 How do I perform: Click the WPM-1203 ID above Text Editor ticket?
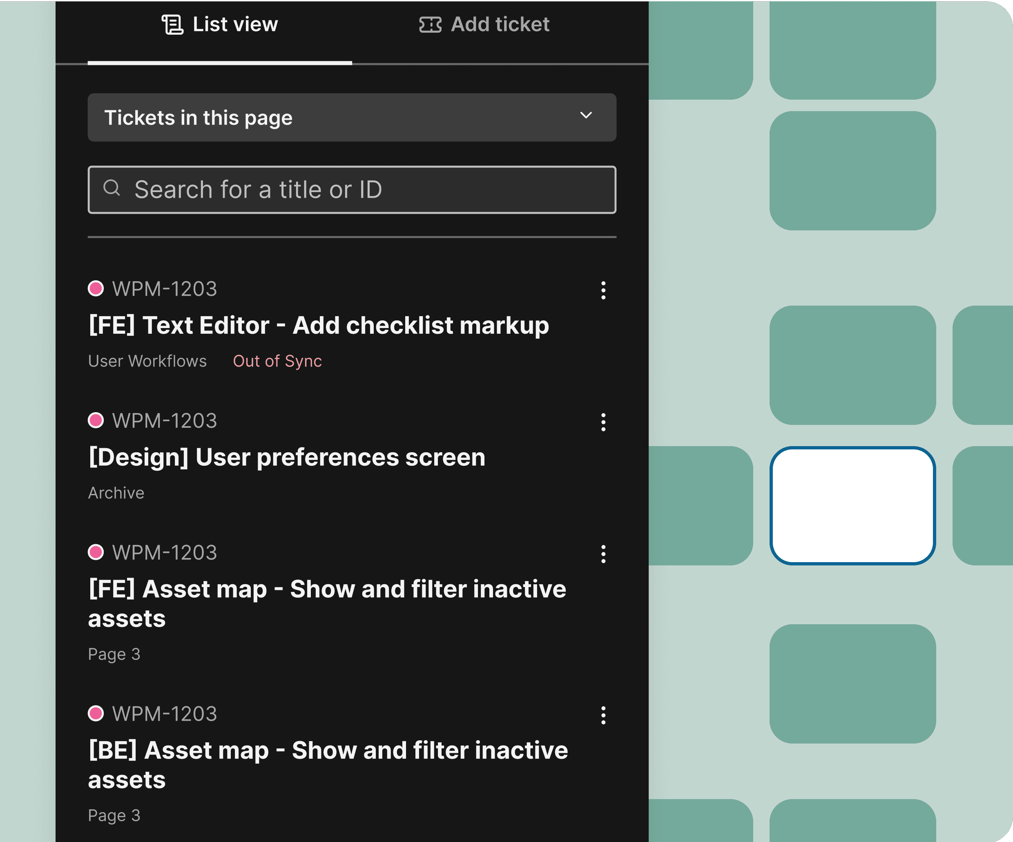click(x=165, y=289)
